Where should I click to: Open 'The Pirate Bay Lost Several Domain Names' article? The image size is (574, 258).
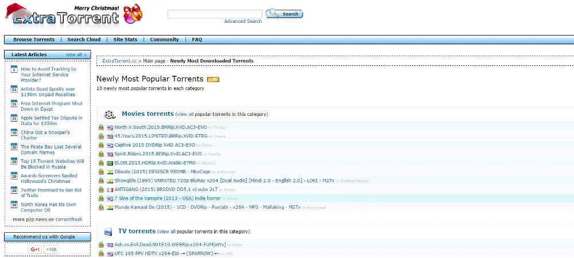51,150
